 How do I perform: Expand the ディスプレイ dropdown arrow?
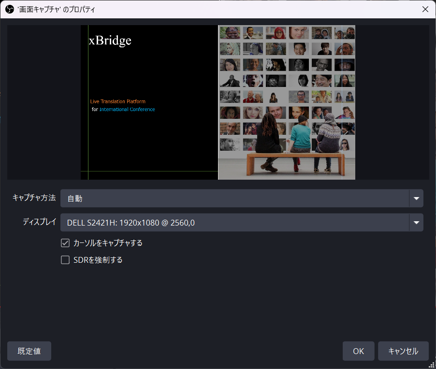pos(416,223)
